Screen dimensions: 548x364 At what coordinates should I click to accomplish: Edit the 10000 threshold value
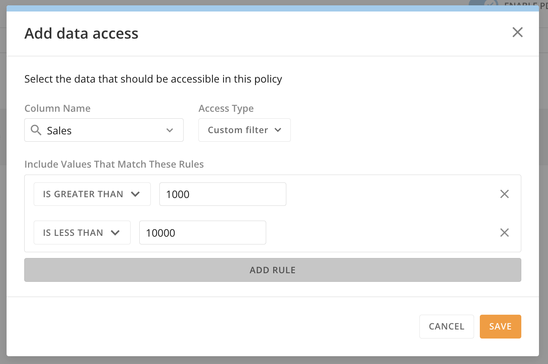(203, 233)
